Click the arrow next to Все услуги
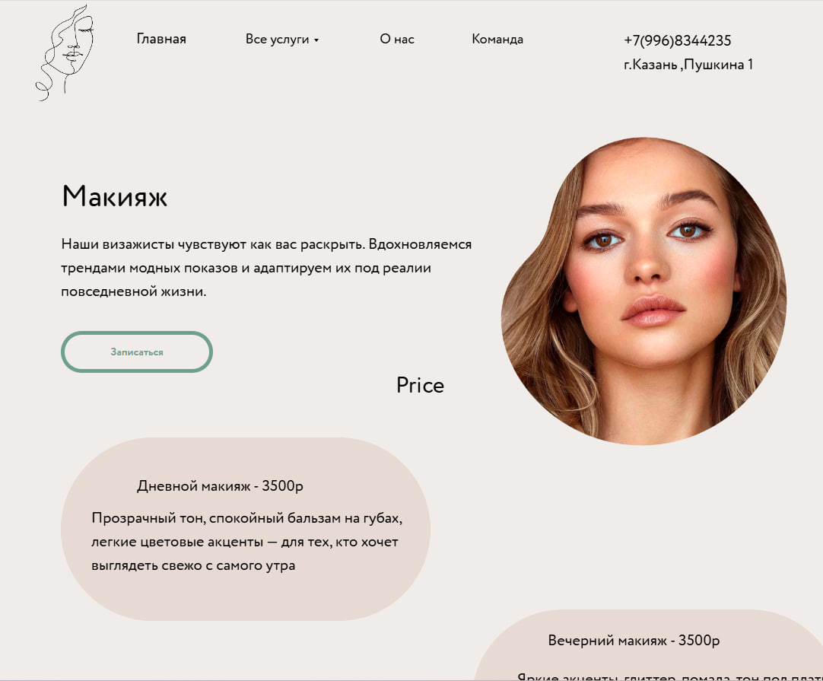The image size is (823, 681). click(316, 40)
